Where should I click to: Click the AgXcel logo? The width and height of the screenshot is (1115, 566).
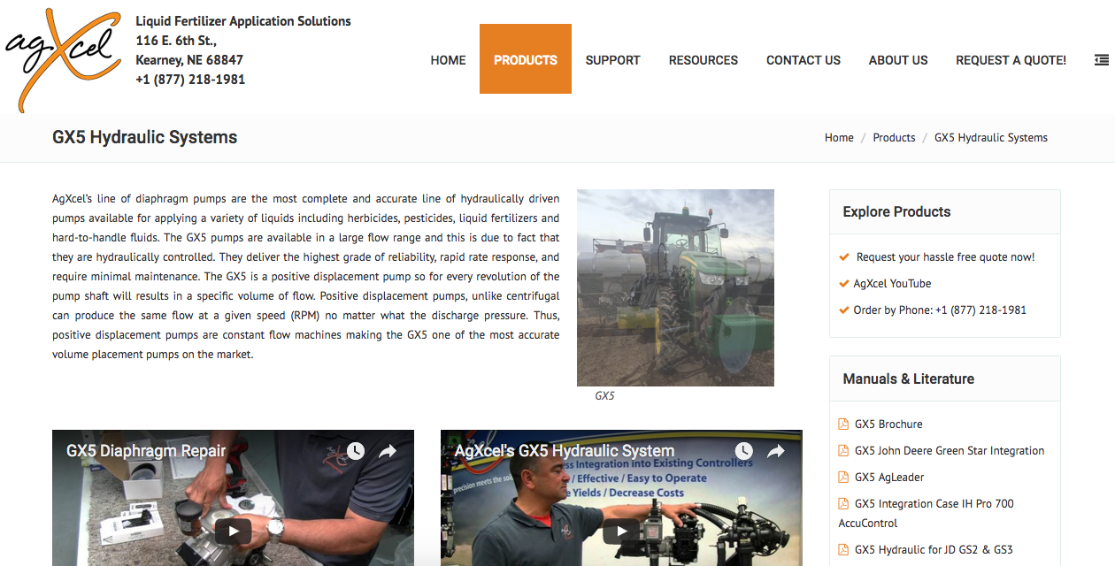pyautogui.click(x=63, y=58)
